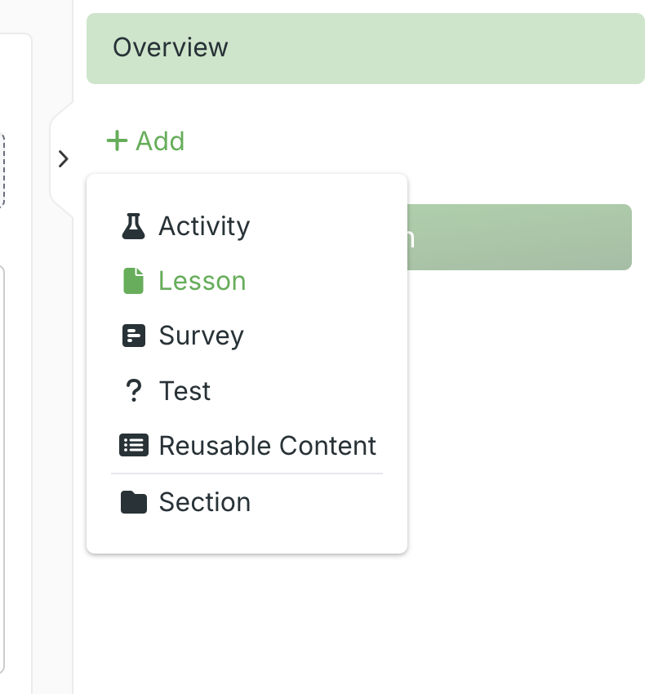Choose Activity from the Add menu
The width and height of the screenshot is (658, 694).
click(x=204, y=226)
